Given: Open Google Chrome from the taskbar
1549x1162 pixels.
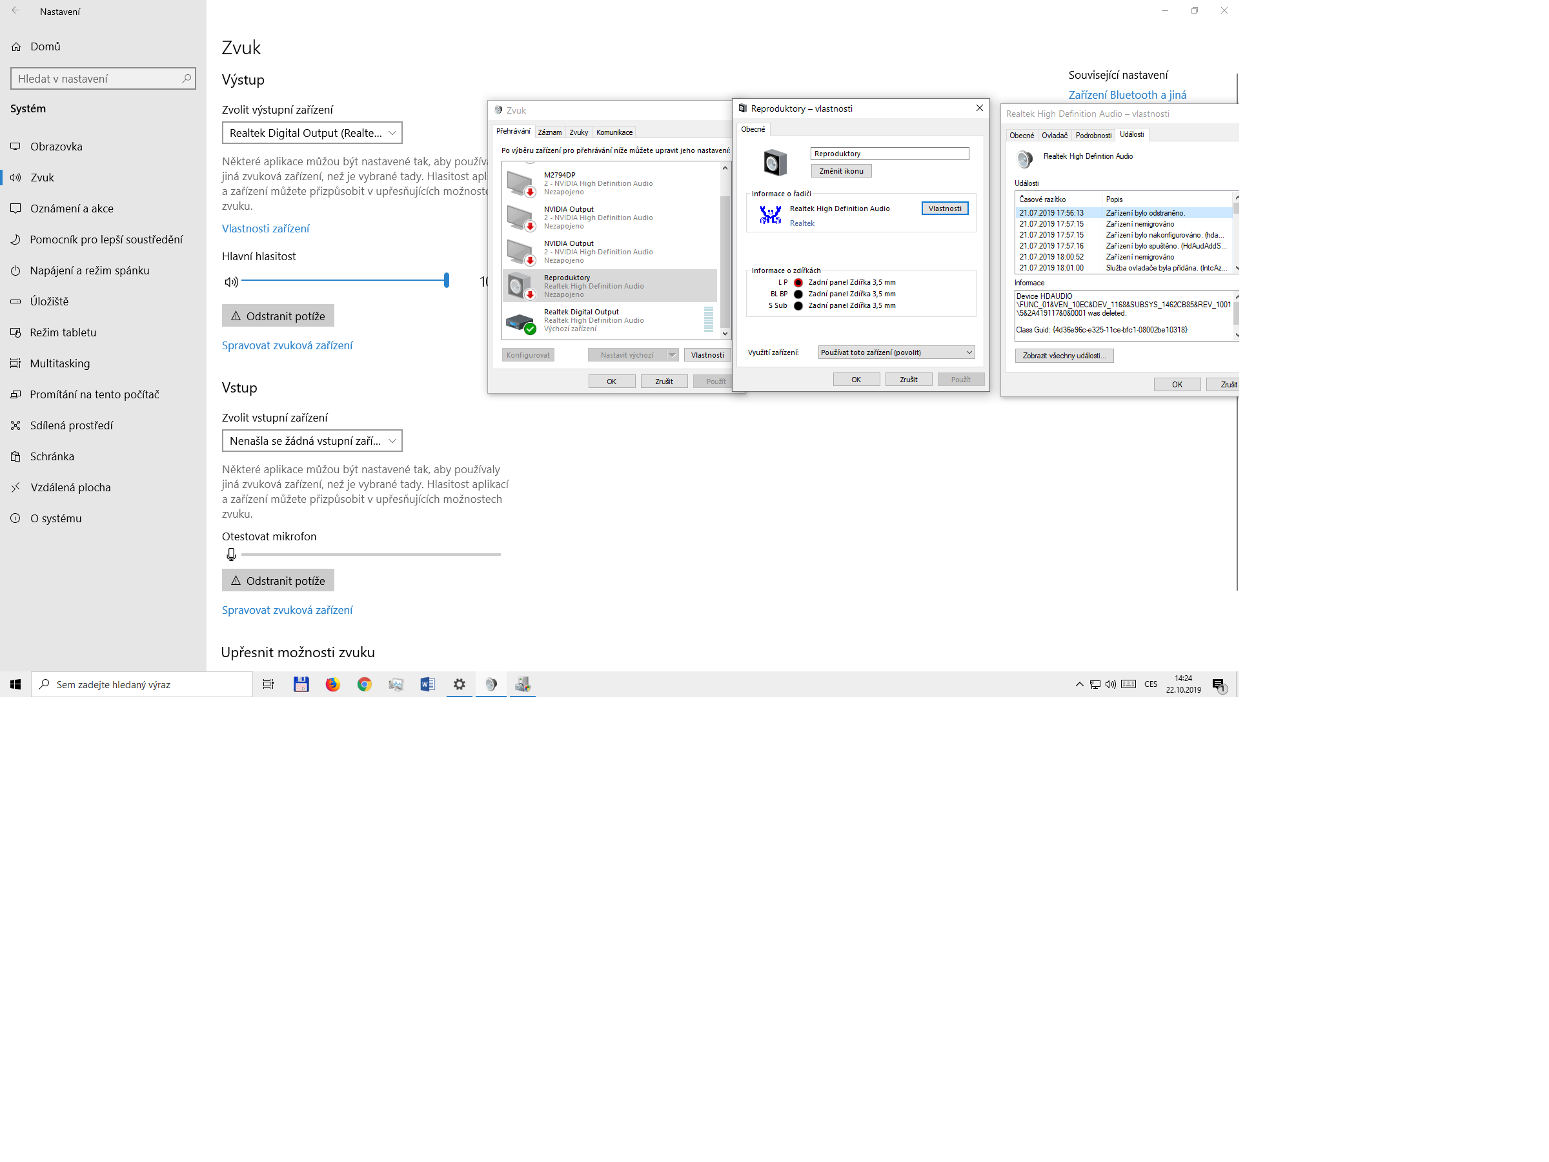Looking at the screenshot, I should pos(364,684).
